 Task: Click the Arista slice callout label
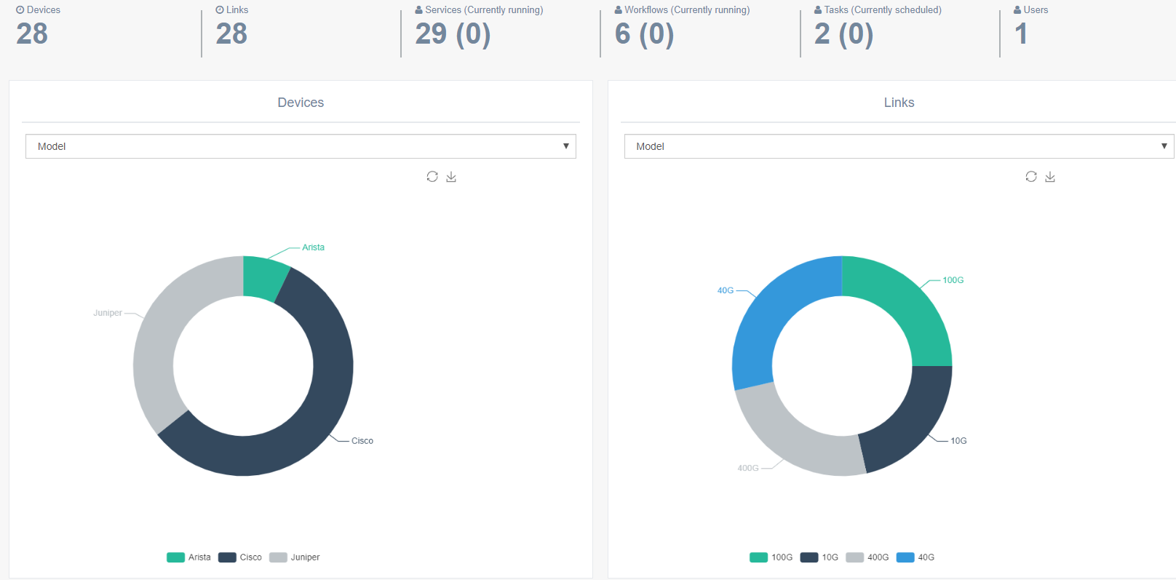(x=313, y=247)
